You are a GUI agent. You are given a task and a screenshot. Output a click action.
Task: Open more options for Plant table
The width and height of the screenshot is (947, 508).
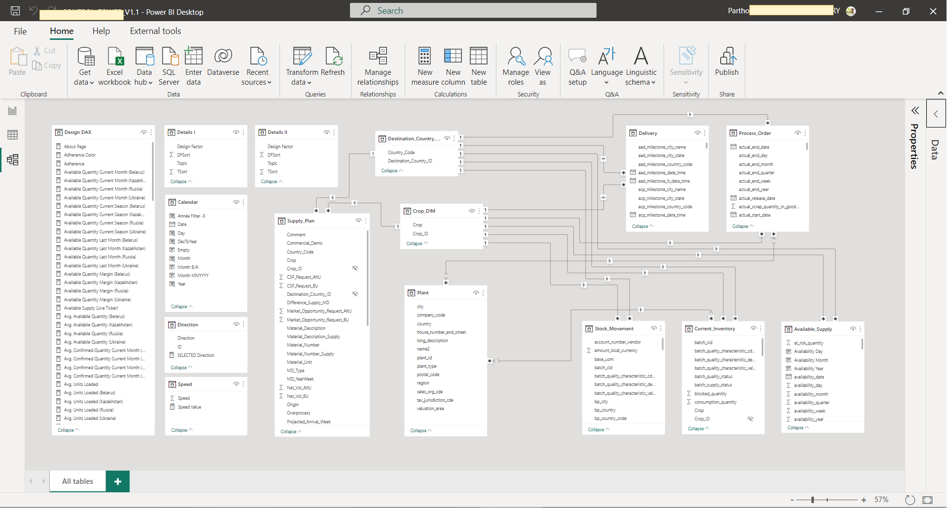pyautogui.click(x=483, y=293)
